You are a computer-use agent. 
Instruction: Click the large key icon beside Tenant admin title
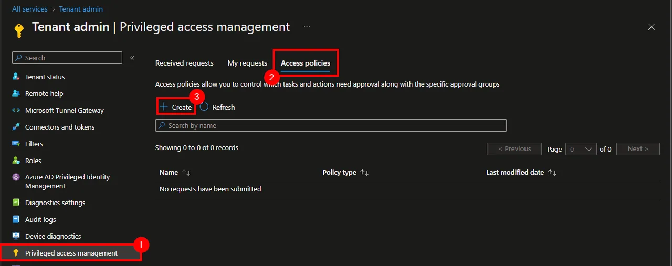tap(19, 29)
